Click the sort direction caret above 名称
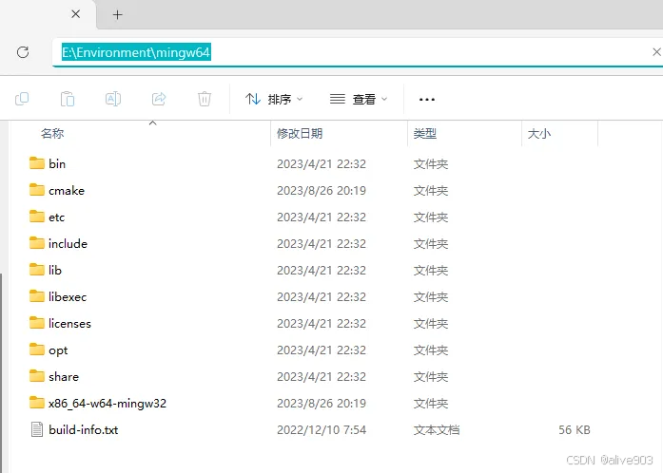 point(153,123)
